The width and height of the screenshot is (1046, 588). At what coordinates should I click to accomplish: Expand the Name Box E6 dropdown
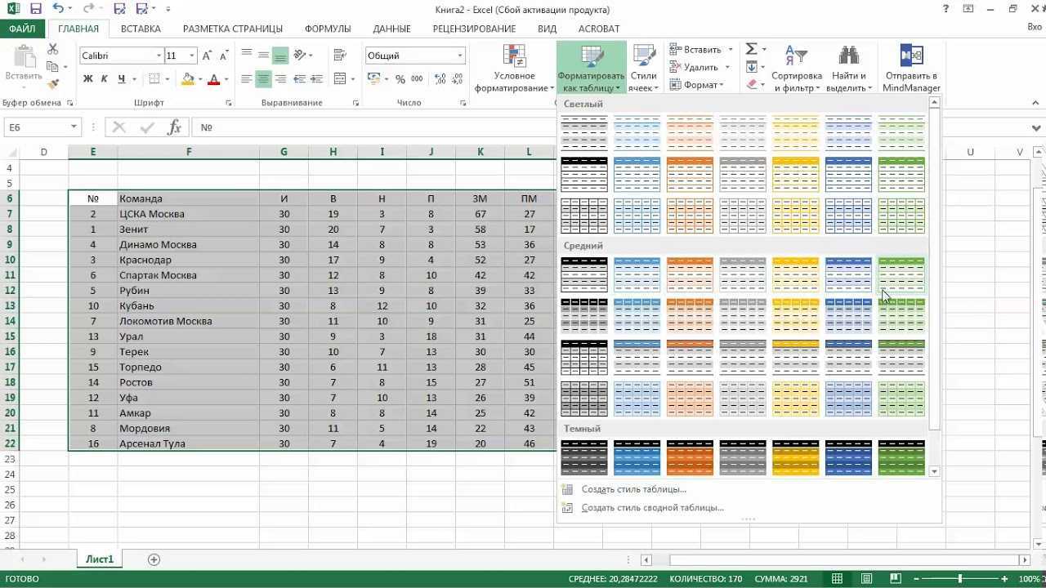coord(74,127)
